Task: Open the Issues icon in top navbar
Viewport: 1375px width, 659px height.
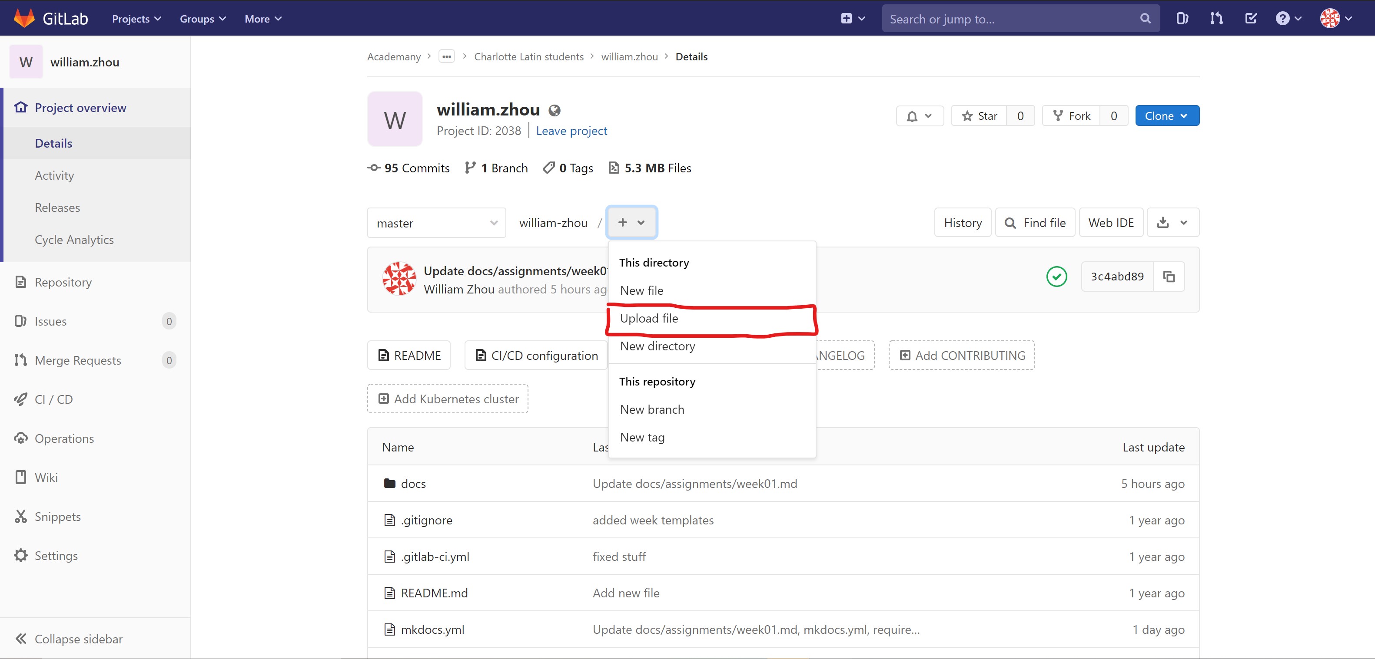Action: [1182, 19]
